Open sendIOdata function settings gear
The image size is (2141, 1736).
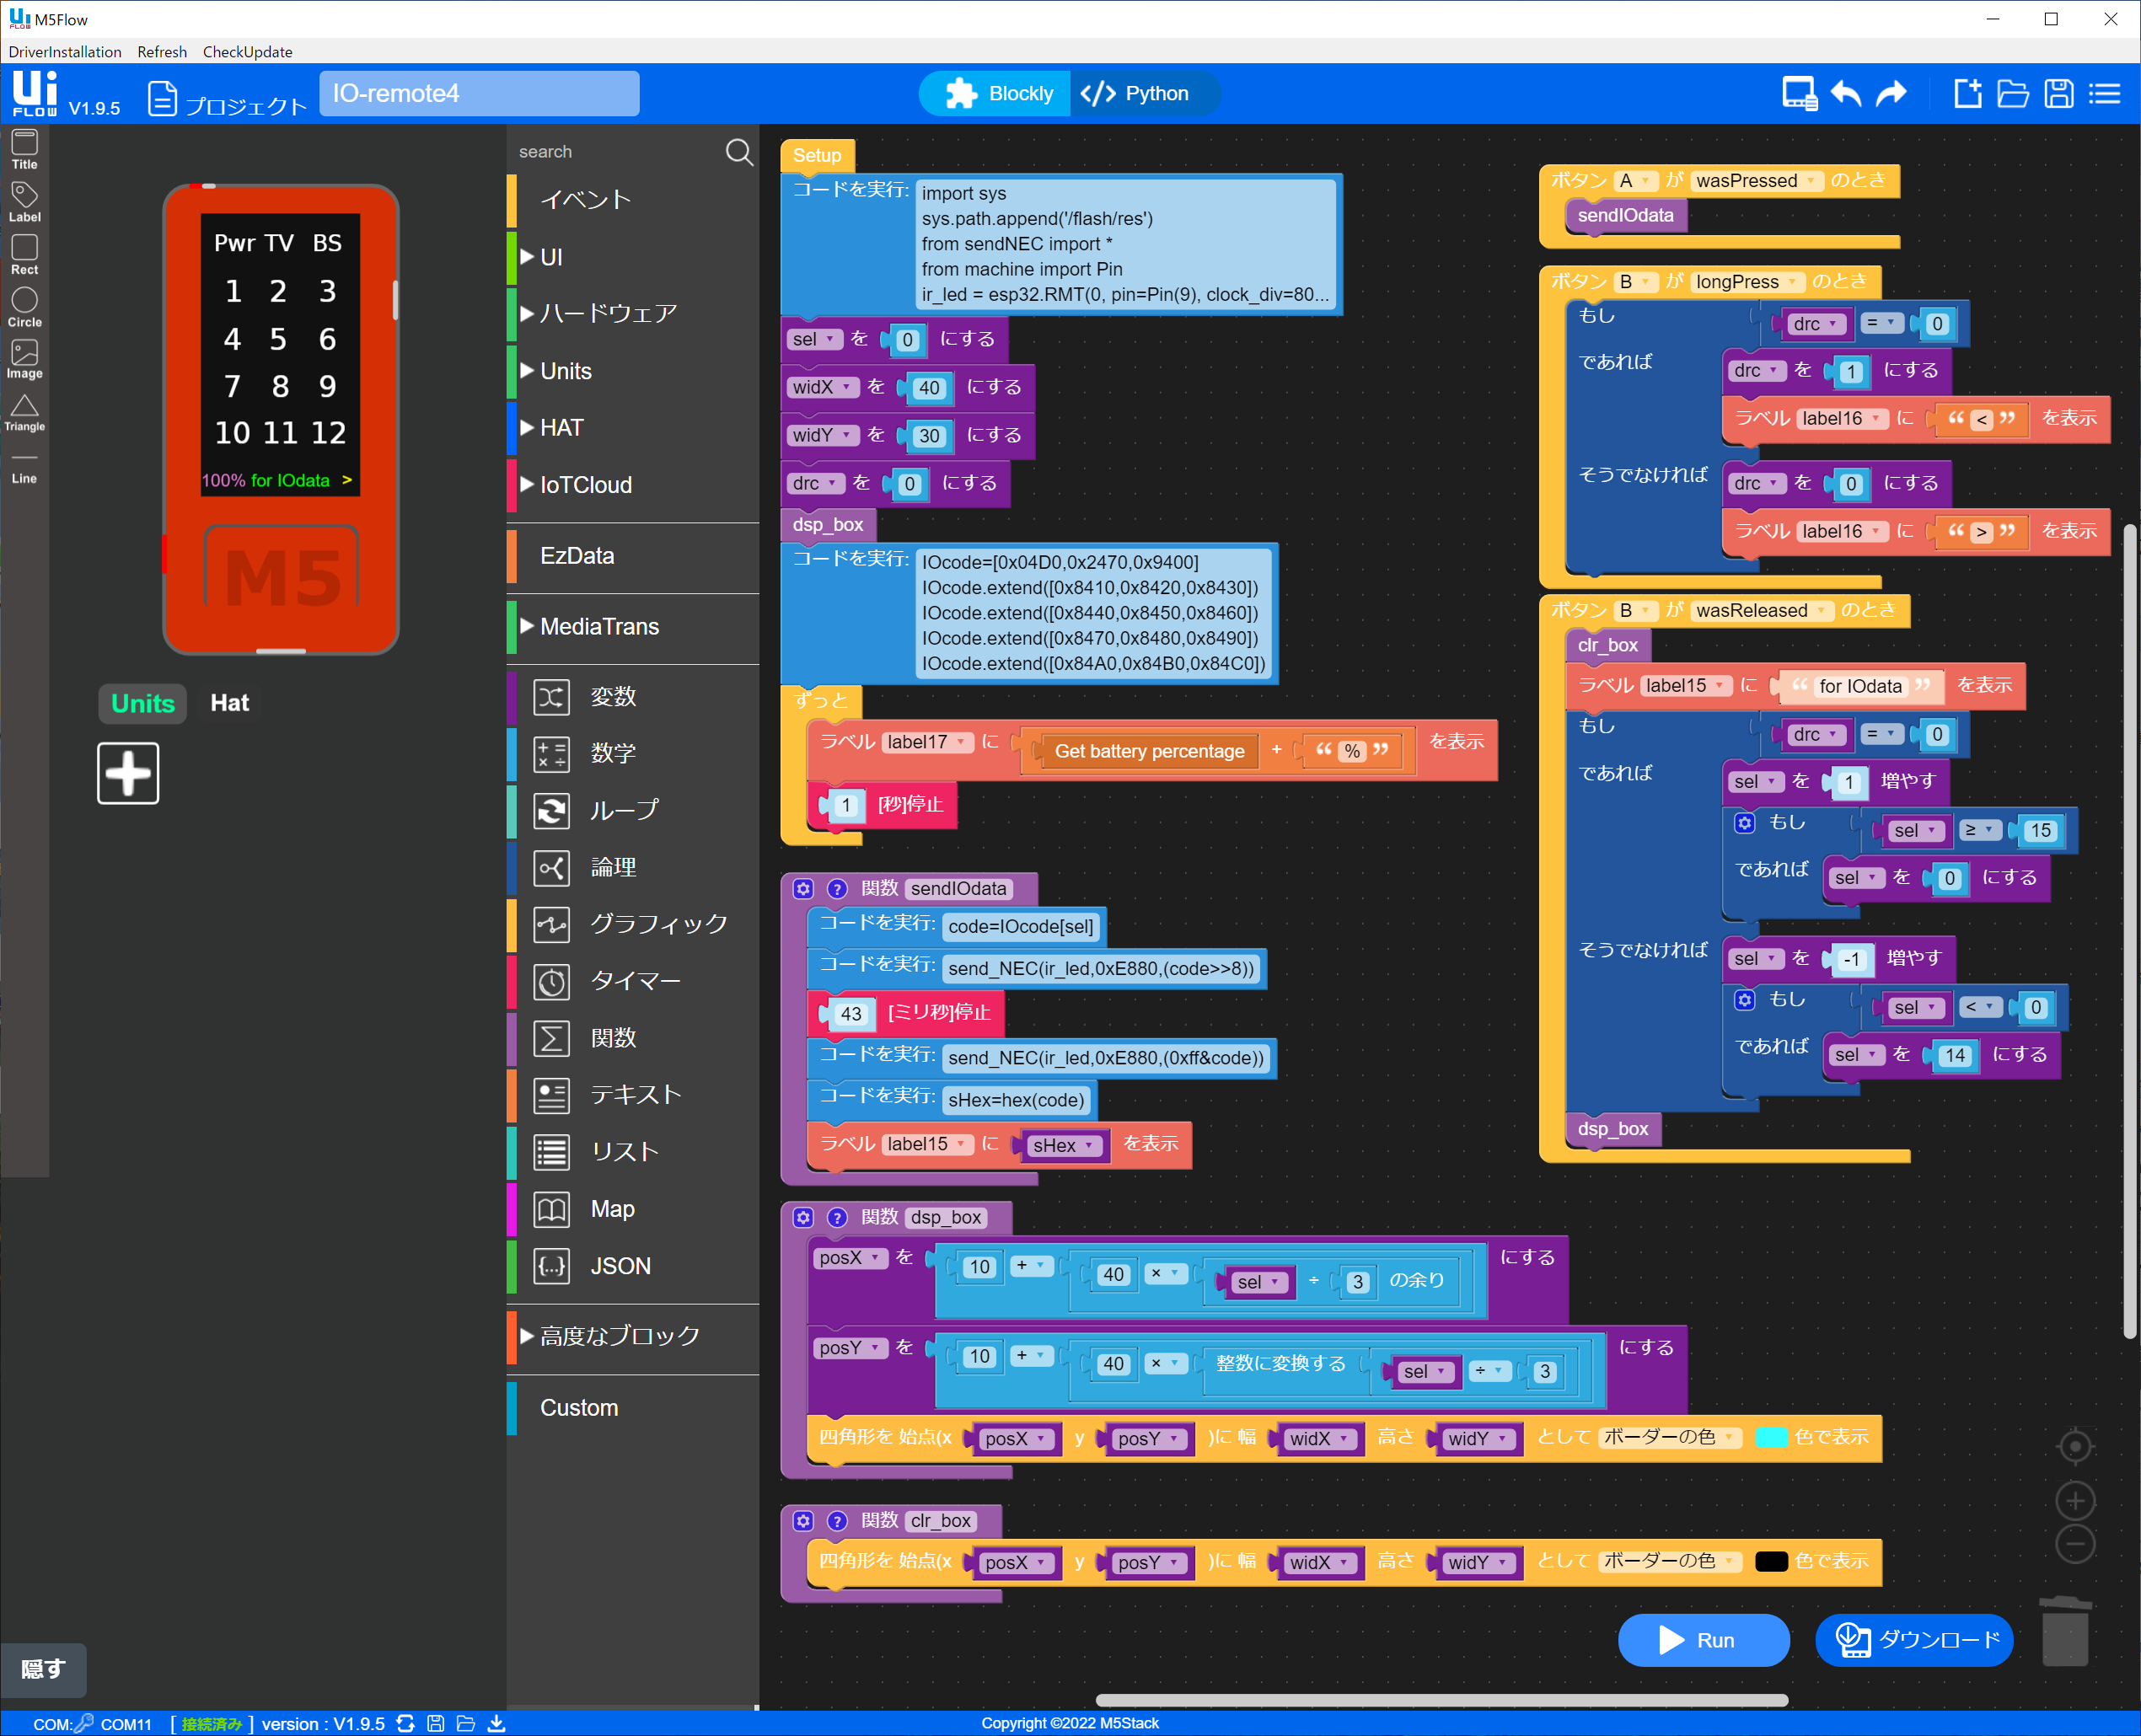tap(803, 888)
